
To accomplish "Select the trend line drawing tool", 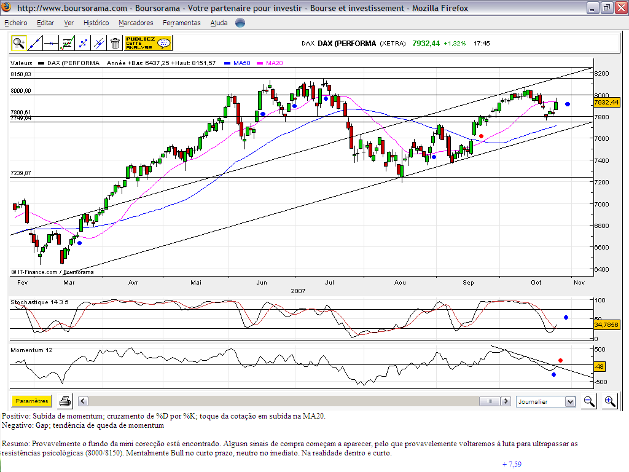I will (x=34, y=43).
